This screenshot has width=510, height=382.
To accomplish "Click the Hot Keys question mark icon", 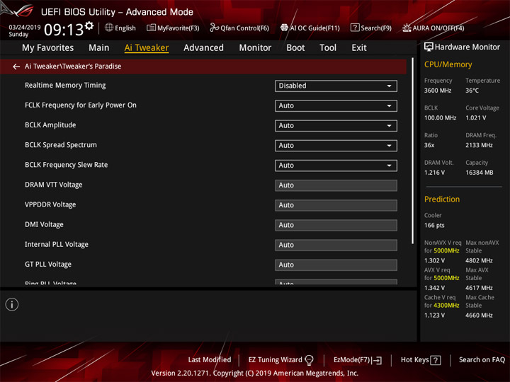I will coord(436,360).
